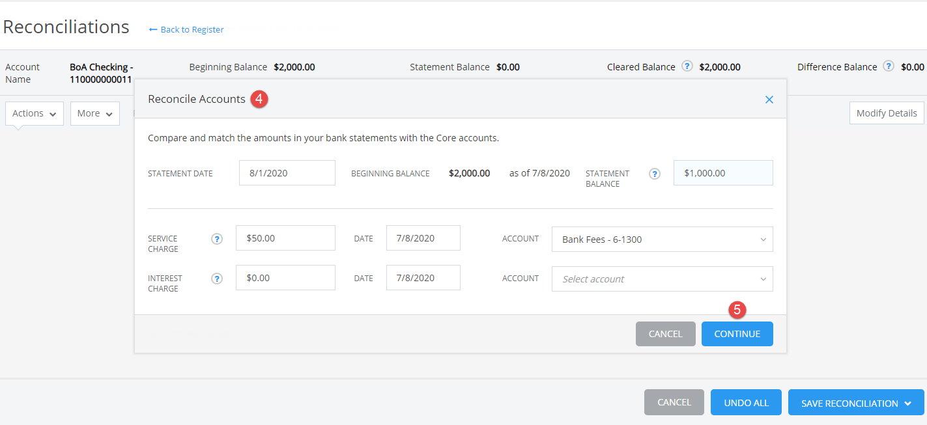The height and width of the screenshot is (425, 927).
Task: Click the Interest Charge help icon
Action: [217, 279]
